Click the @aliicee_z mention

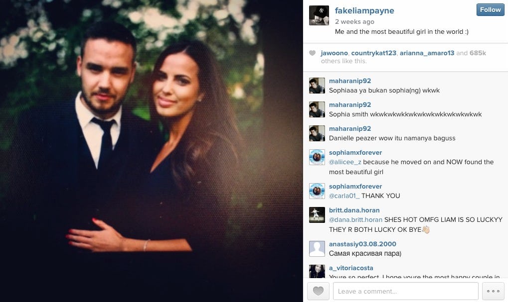coord(344,162)
